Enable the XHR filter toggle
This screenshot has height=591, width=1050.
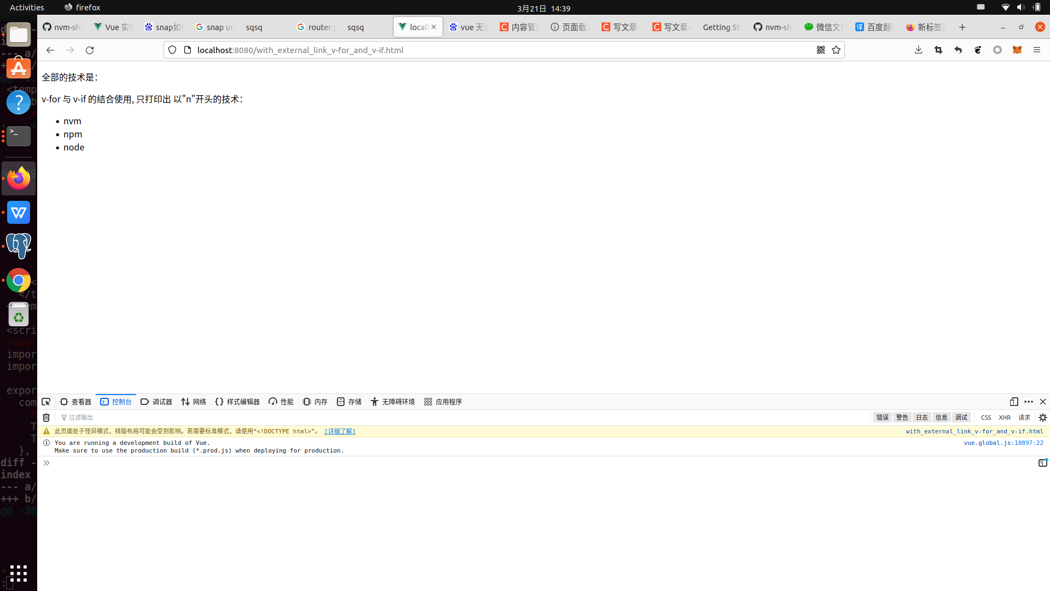[1005, 418]
